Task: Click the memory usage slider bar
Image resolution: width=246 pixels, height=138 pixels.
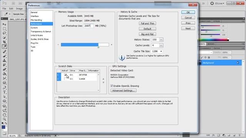Action: (x=85, y=45)
